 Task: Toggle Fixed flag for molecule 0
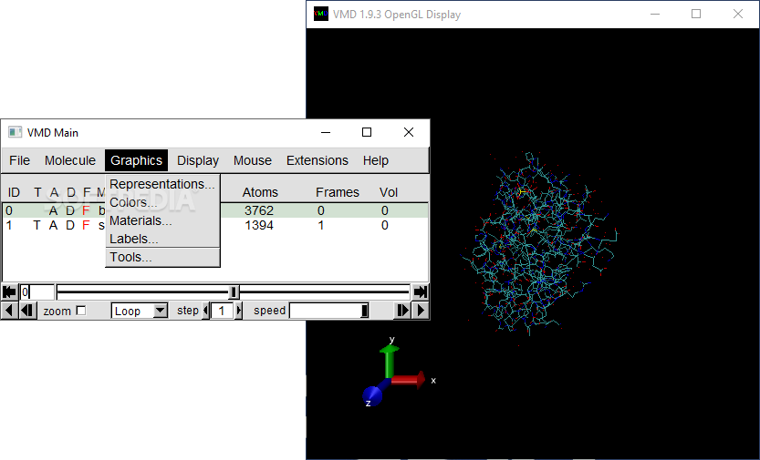87,211
